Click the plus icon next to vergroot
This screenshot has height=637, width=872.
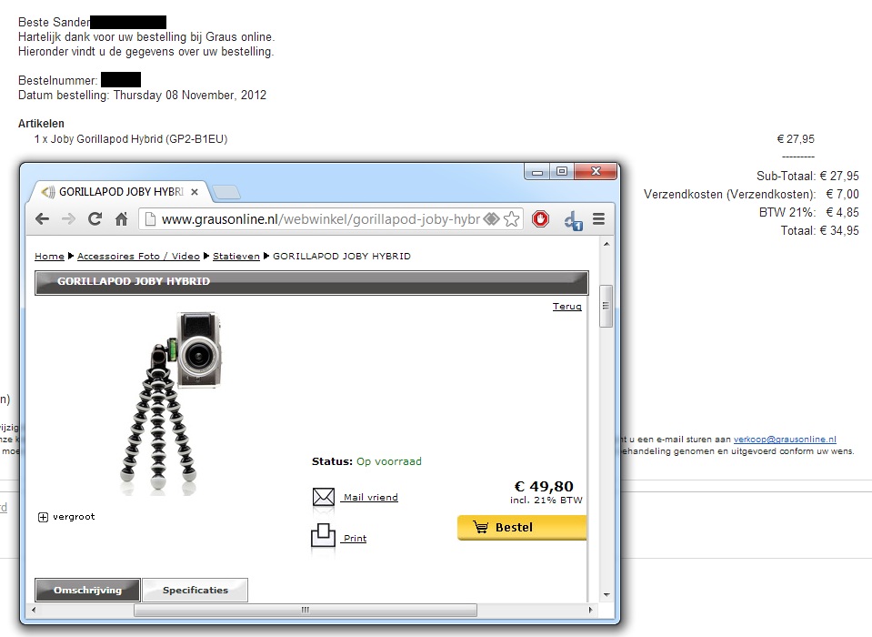coord(43,518)
